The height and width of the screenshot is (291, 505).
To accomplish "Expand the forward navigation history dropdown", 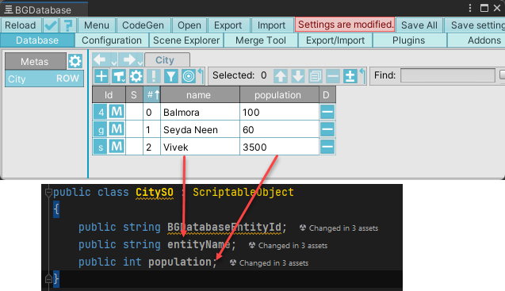I will pyautogui.click(x=140, y=62).
